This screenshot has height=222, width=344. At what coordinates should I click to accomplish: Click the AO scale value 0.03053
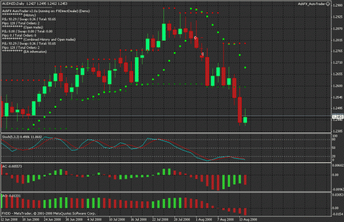point(338,195)
